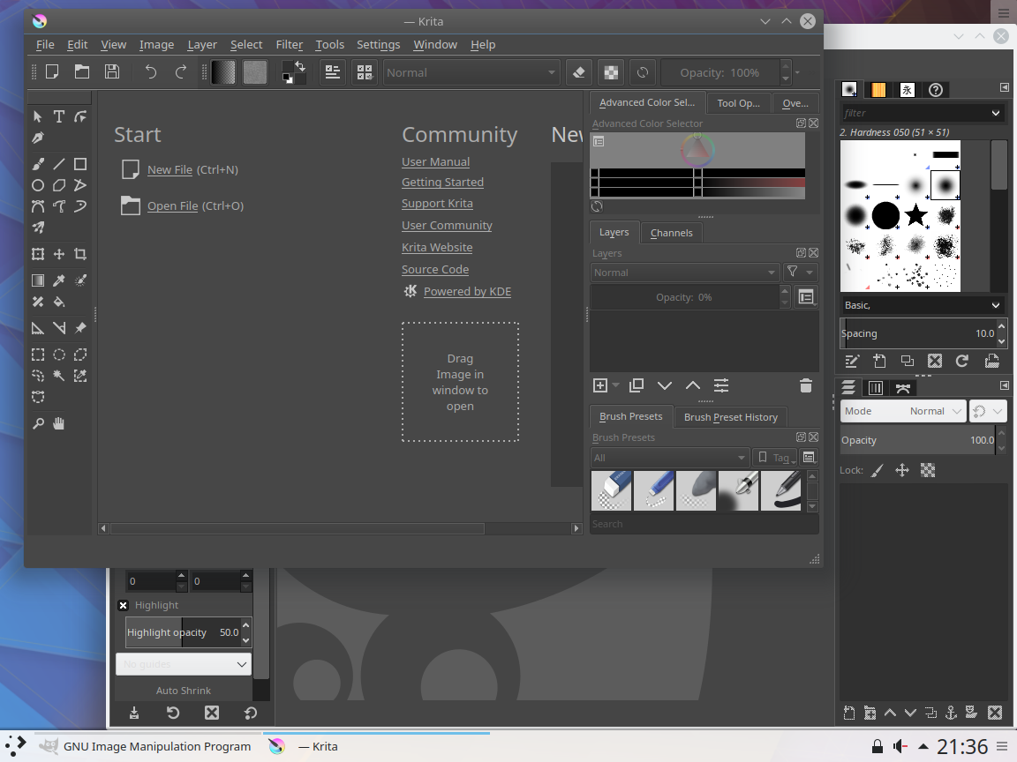
Task: Select the Calligraphy tool in Krita
Action: pyautogui.click(x=38, y=138)
